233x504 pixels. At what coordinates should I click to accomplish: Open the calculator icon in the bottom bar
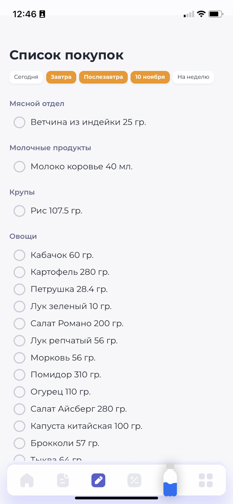(x=134, y=480)
